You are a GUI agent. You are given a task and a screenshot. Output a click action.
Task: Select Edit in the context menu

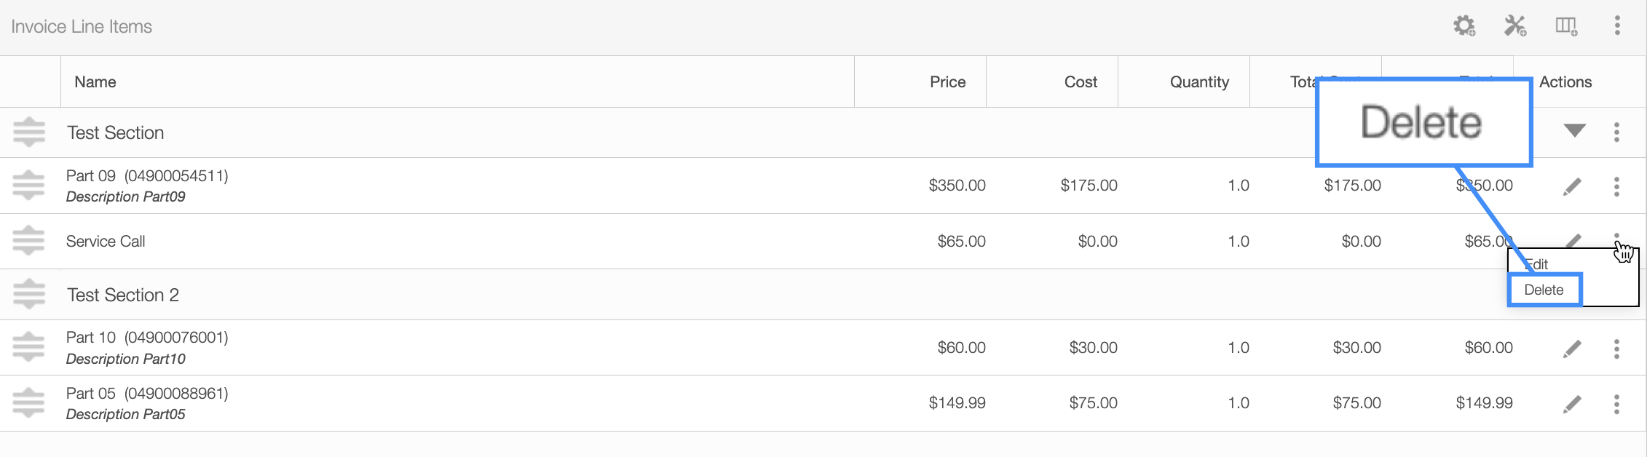pyautogui.click(x=1536, y=264)
